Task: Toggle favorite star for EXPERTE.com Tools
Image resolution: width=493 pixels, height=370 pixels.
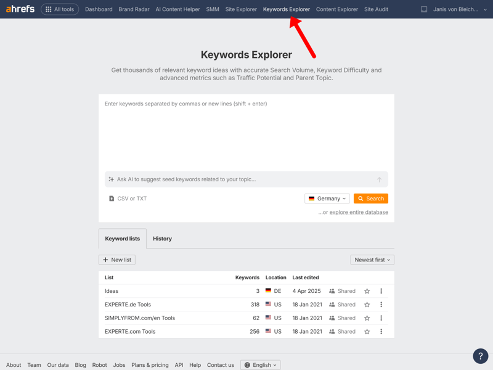Action: 367,332
